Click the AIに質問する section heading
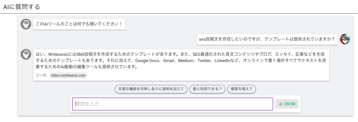Screen dimensions: 358x122 [22, 7]
